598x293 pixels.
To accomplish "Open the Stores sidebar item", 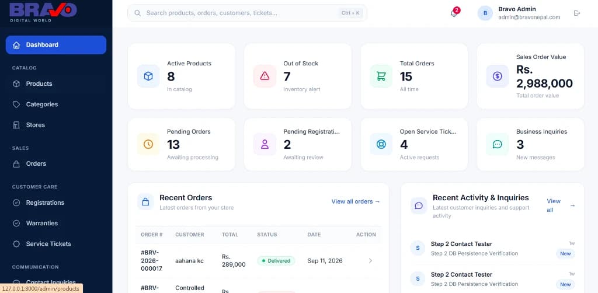I will (56, 125).
